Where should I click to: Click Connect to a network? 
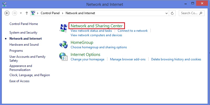click(133, 31)
